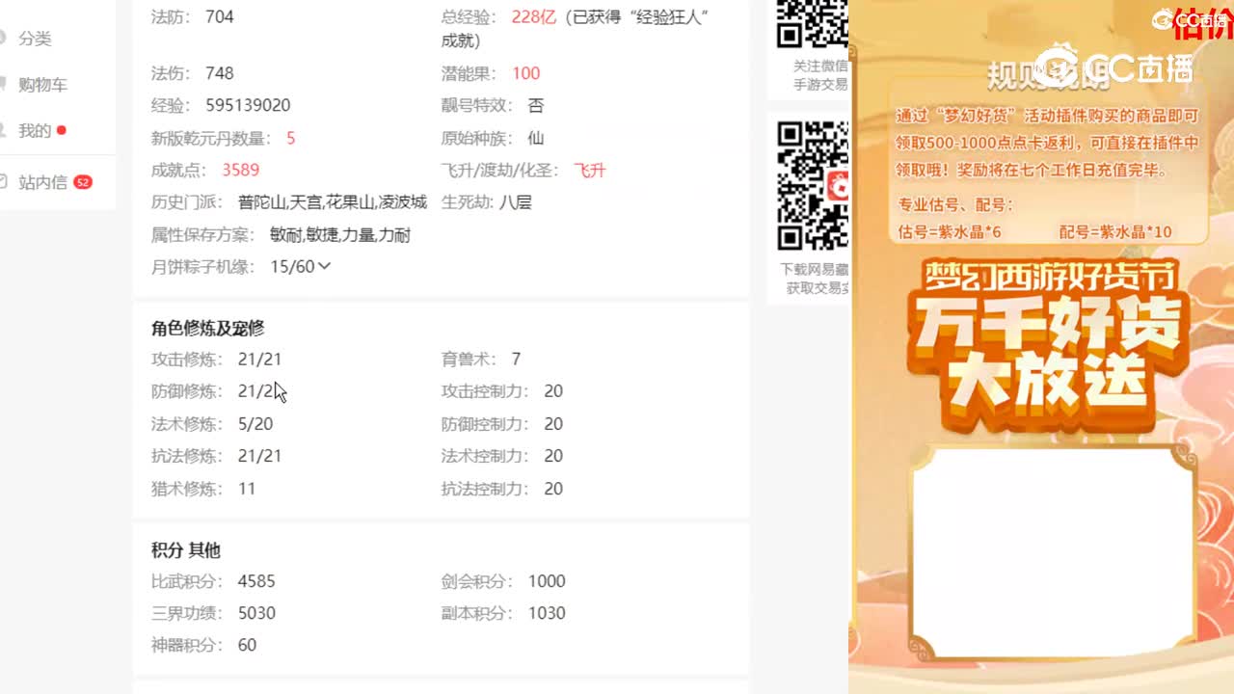Select 成就点 value 3589
1234x694 pixels.
[x=241, y=170]
